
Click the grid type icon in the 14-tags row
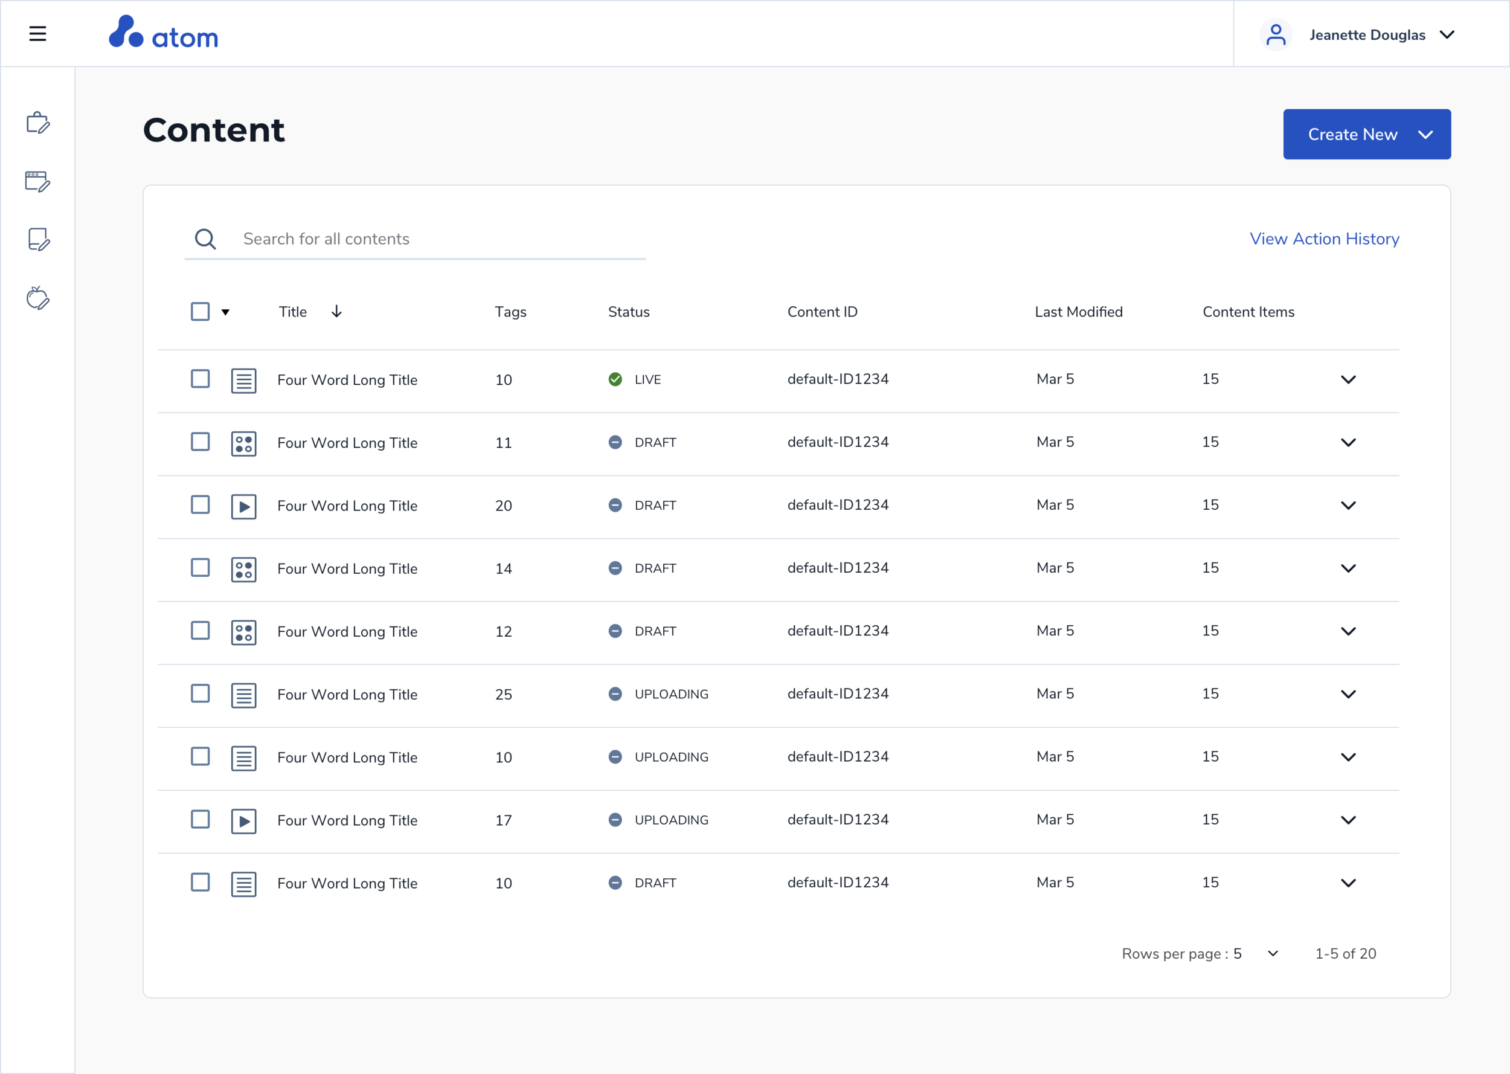(x=243, y=569)
